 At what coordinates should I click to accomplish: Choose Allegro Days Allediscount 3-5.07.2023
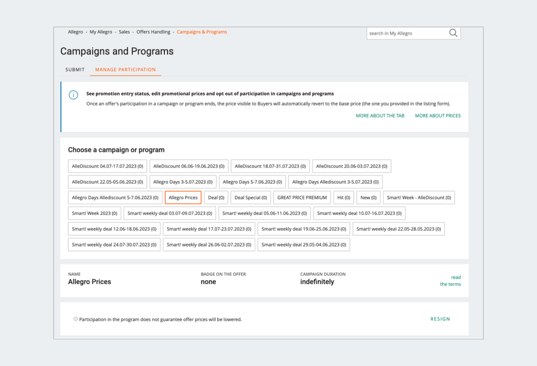point(336,182)
